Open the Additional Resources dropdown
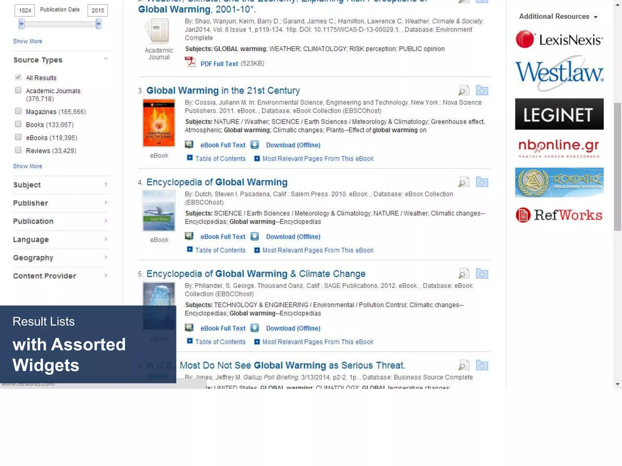 559,16
